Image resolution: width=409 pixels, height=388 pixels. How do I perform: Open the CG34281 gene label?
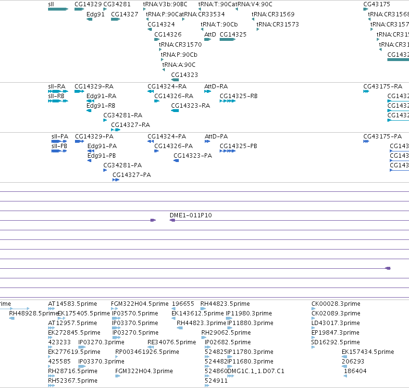tap(117, 4)
